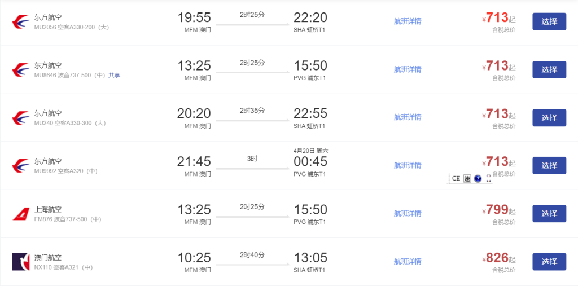This screenshot has height=286, width=578.
Task: Open 航班详情 for the 19:55 flight
Action: pos(408,21)
